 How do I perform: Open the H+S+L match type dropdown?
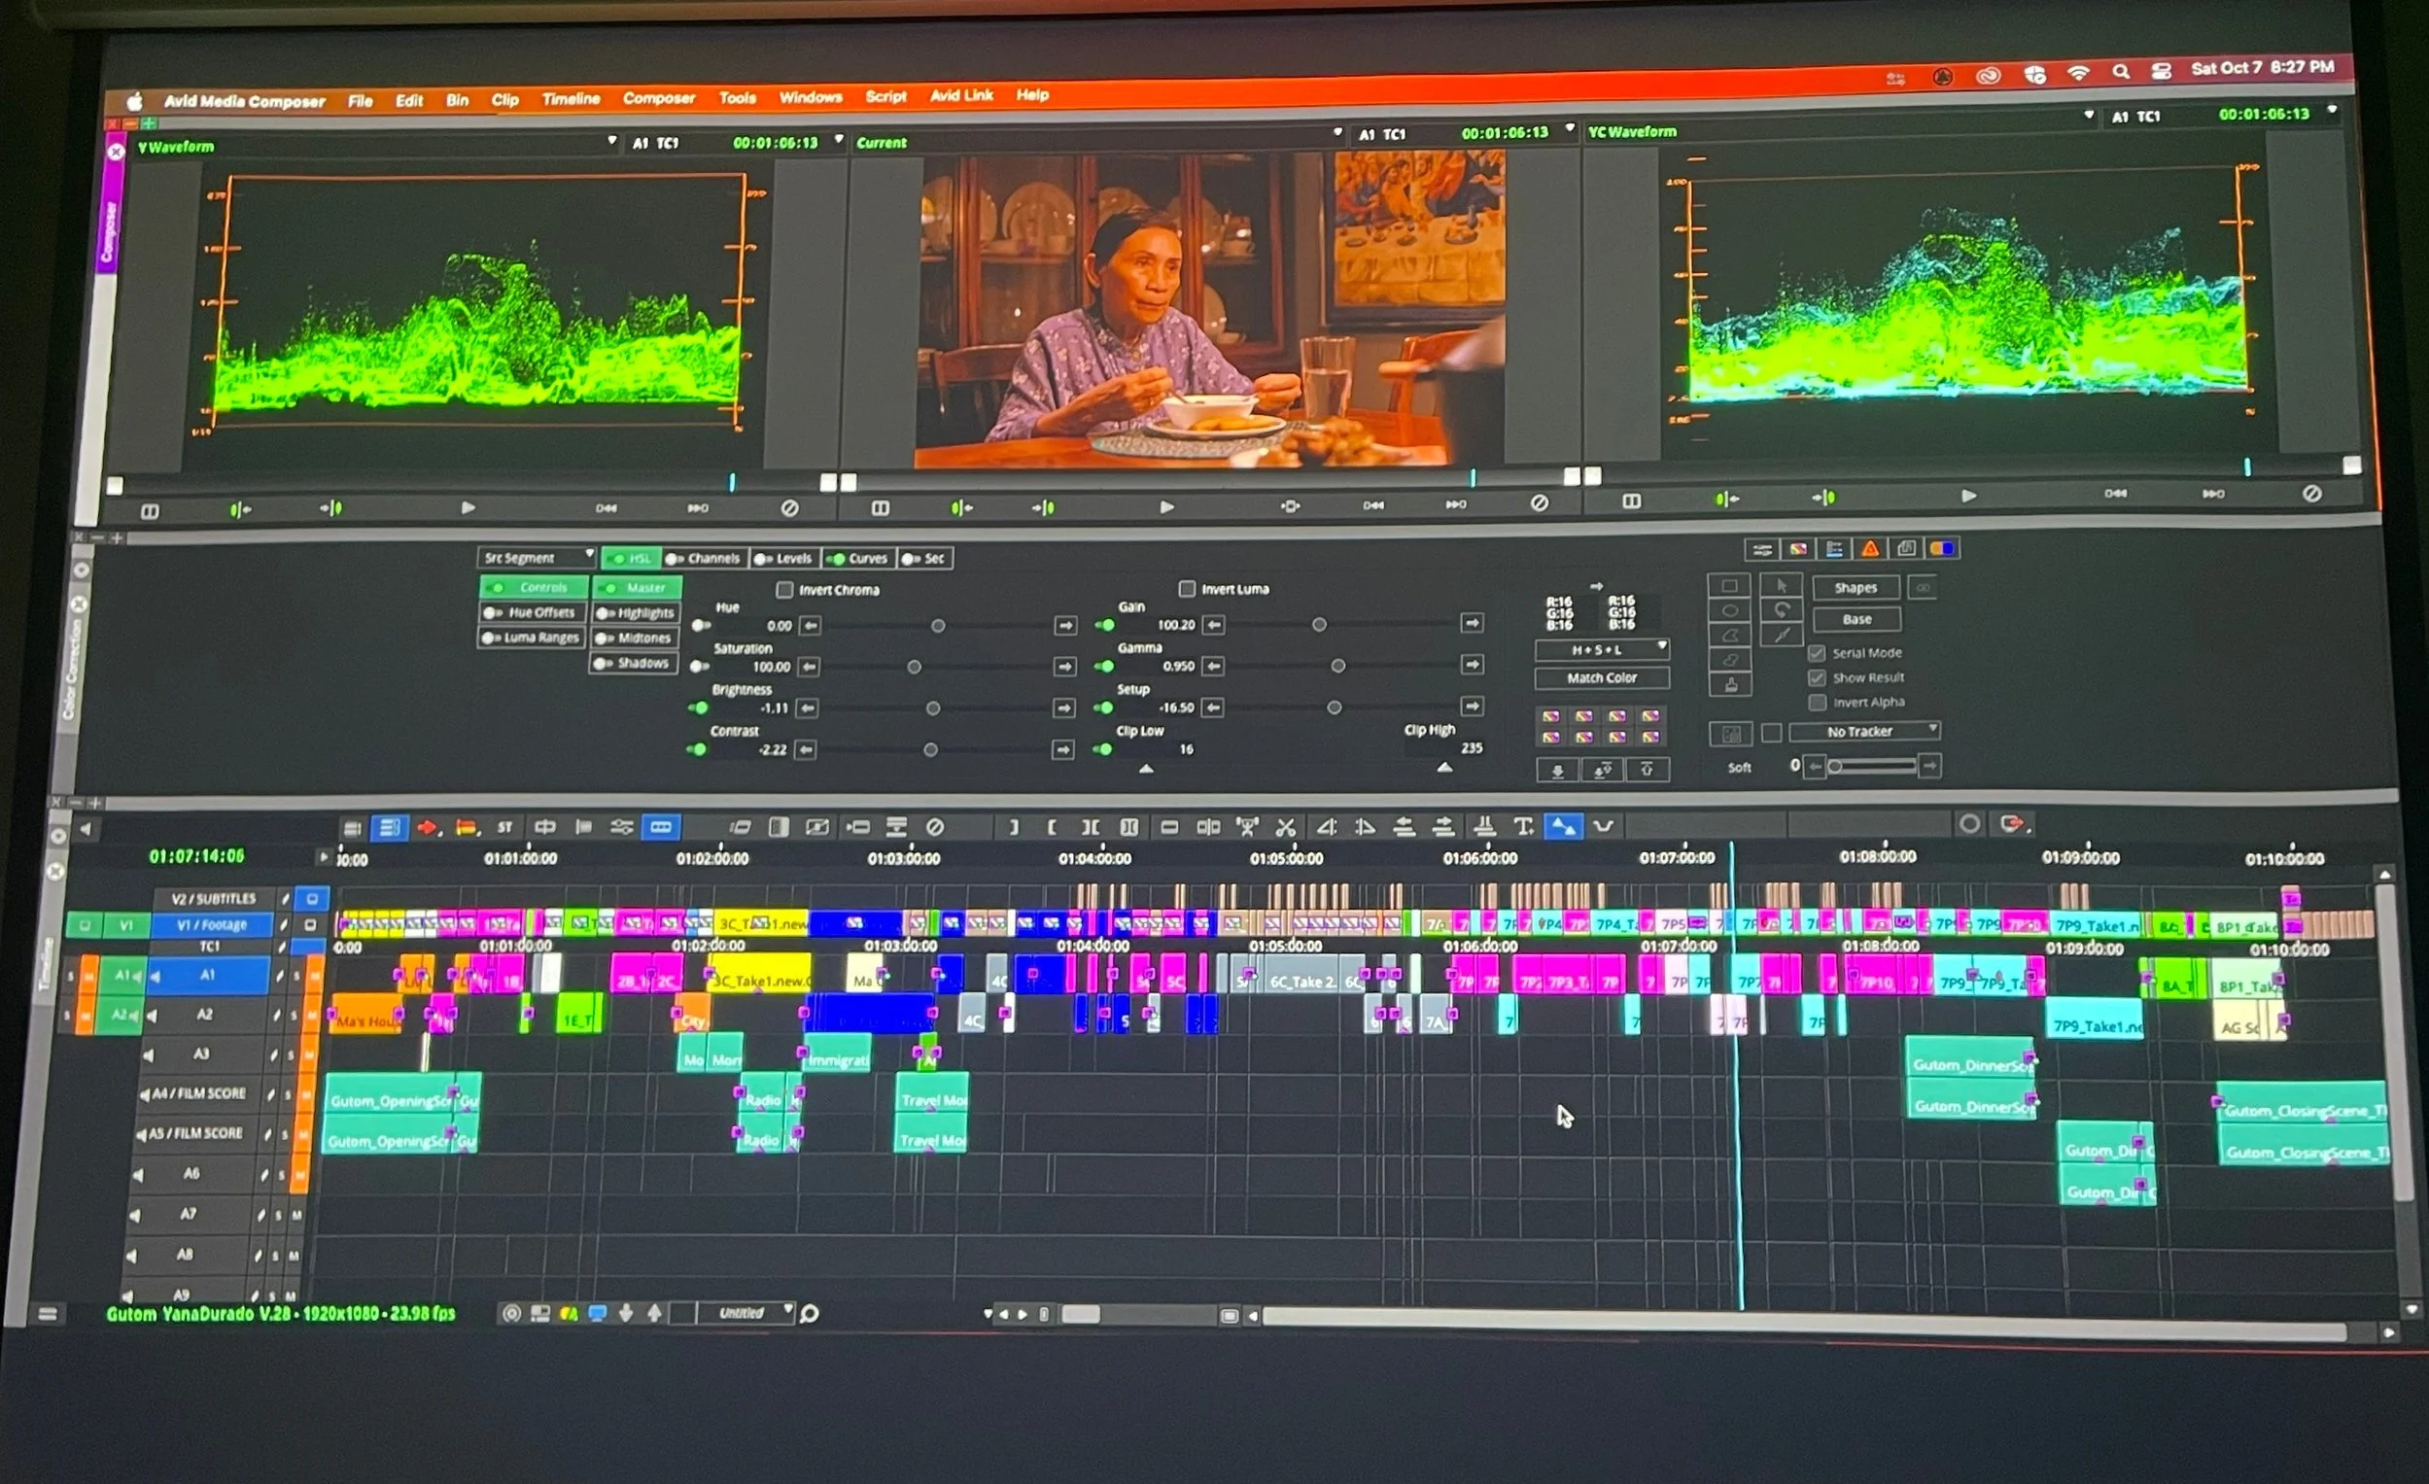click(1602, 649)
